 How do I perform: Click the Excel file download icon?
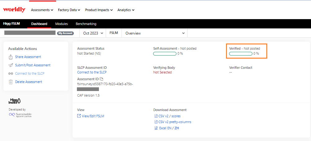(x=156, y=128)
